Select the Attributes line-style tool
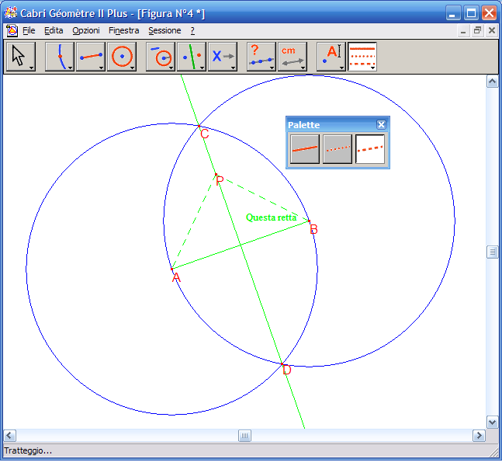 362,57
